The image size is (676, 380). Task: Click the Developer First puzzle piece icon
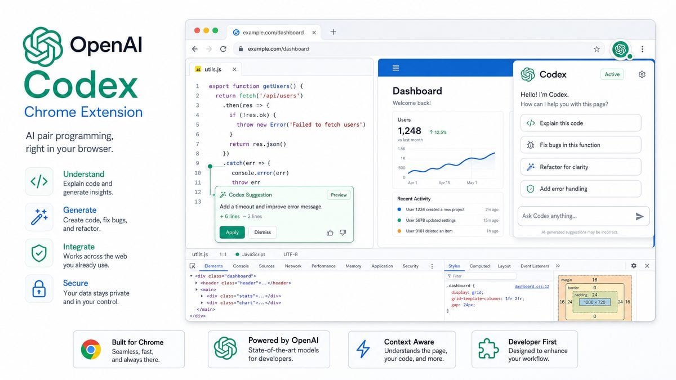[x=488, y=349]
